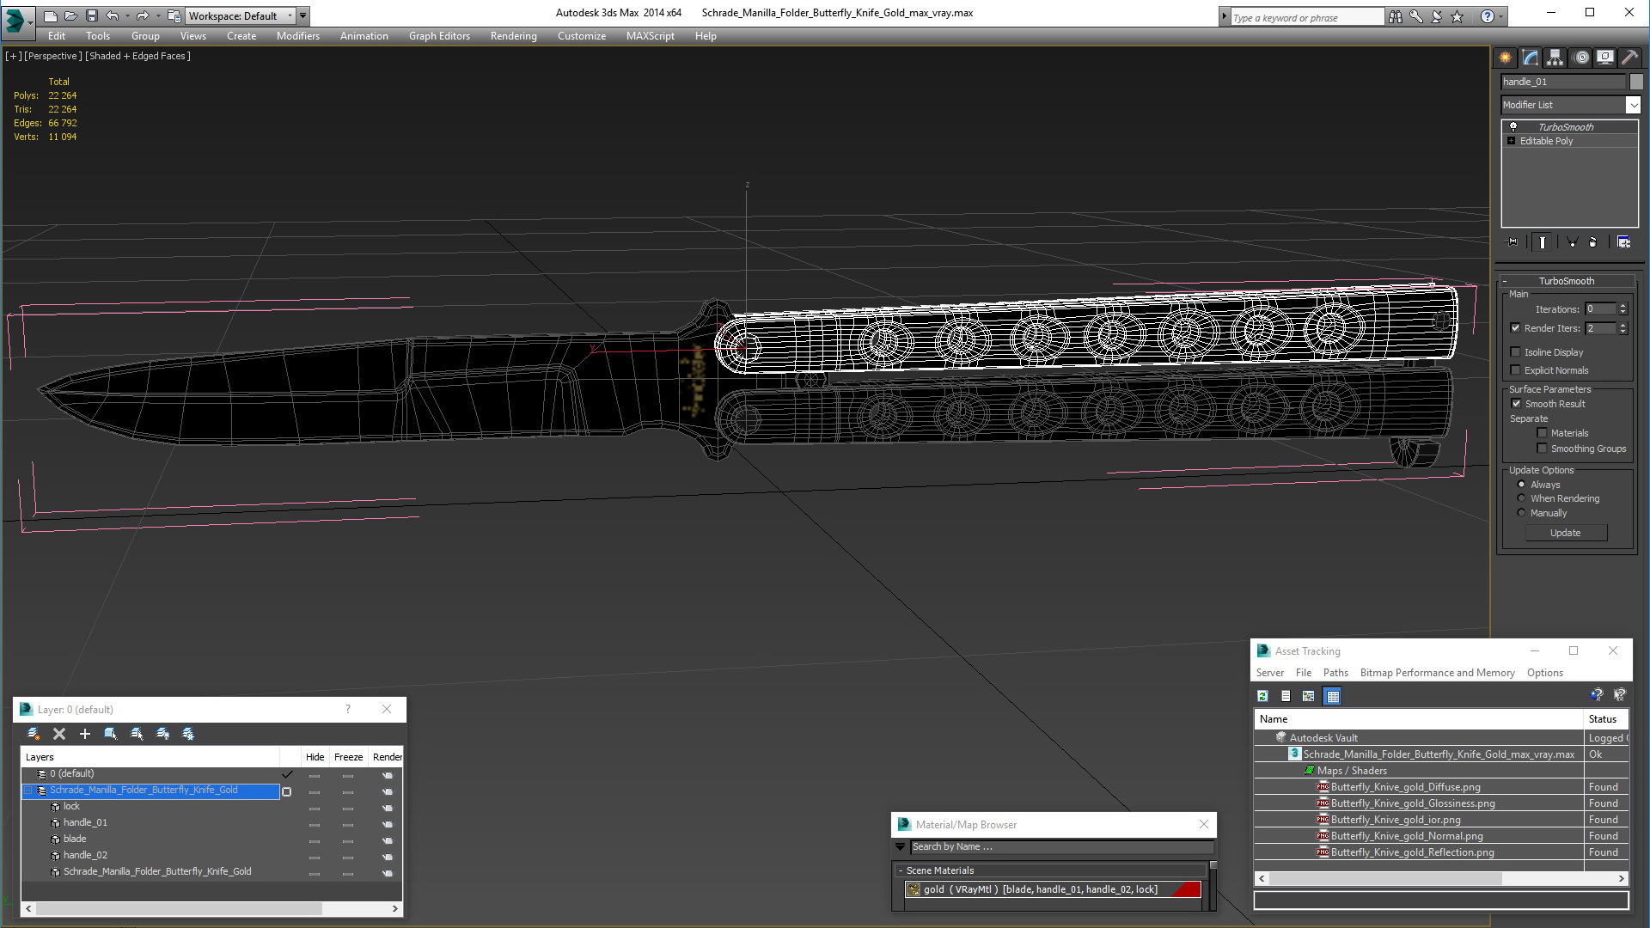The height and width of the screenshot is (928, 1650).
Task: Open Paths menu in Asset Tracking
Action: point(1335,673)
